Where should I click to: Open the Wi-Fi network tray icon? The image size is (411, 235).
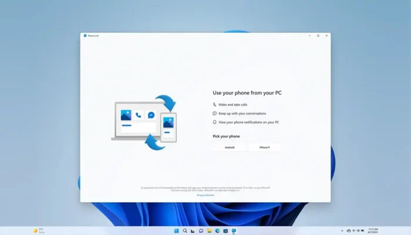(353, 231)
